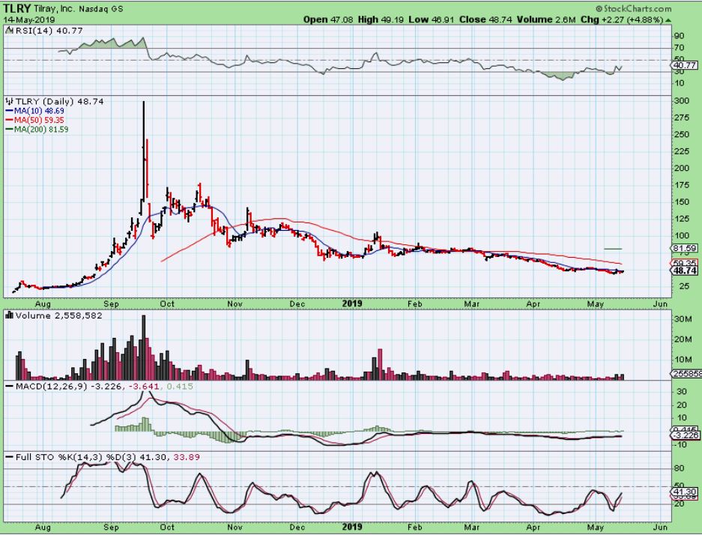This screenshot has width=702, height=535.
Task: Click the 14-May-2019 chart date
Action: click(x=29, y=19)
